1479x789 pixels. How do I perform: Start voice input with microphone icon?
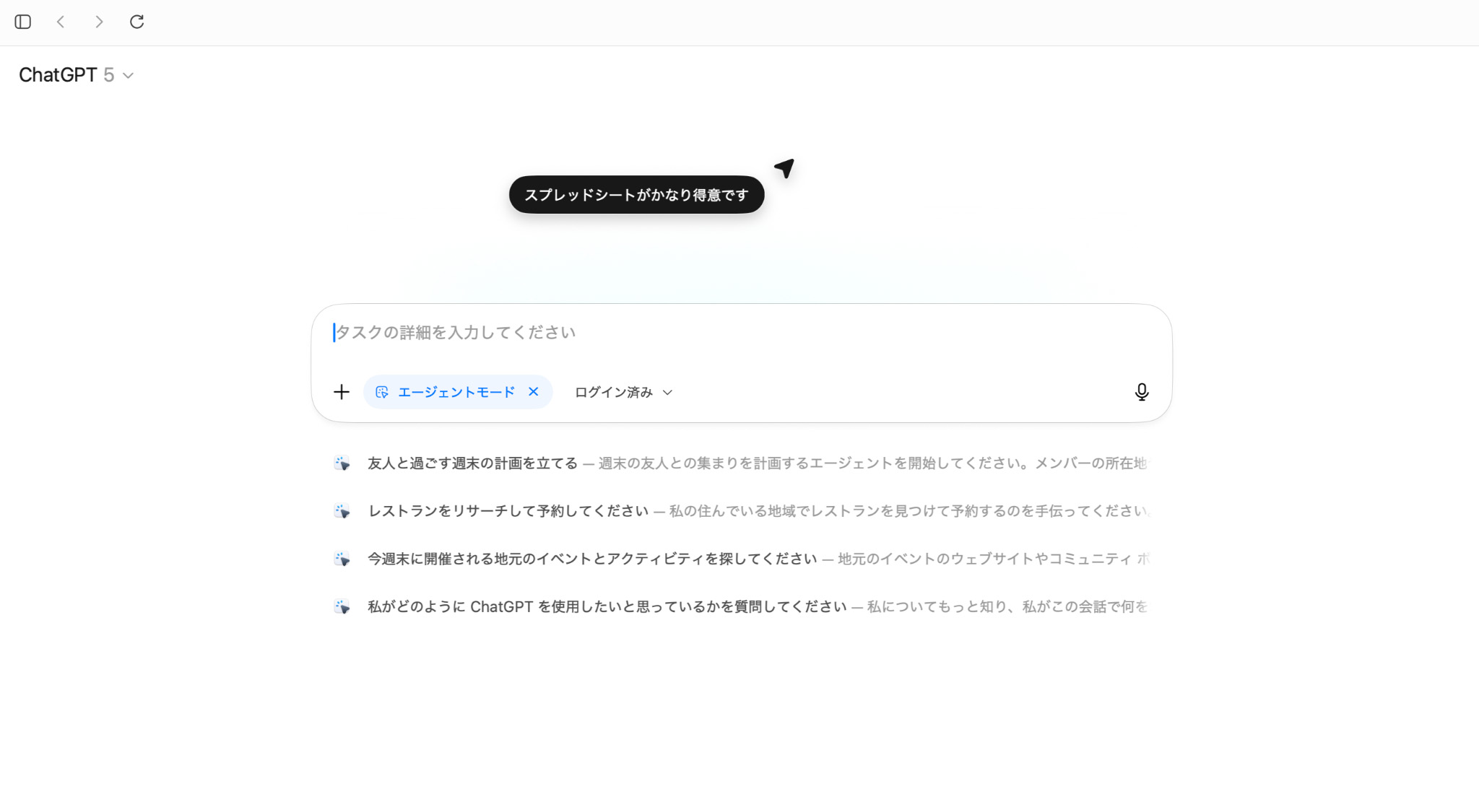click(x=1141, y=392)
